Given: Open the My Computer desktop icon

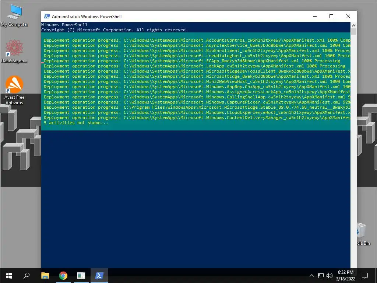Looking at the screenshot, I should (14, 15).
